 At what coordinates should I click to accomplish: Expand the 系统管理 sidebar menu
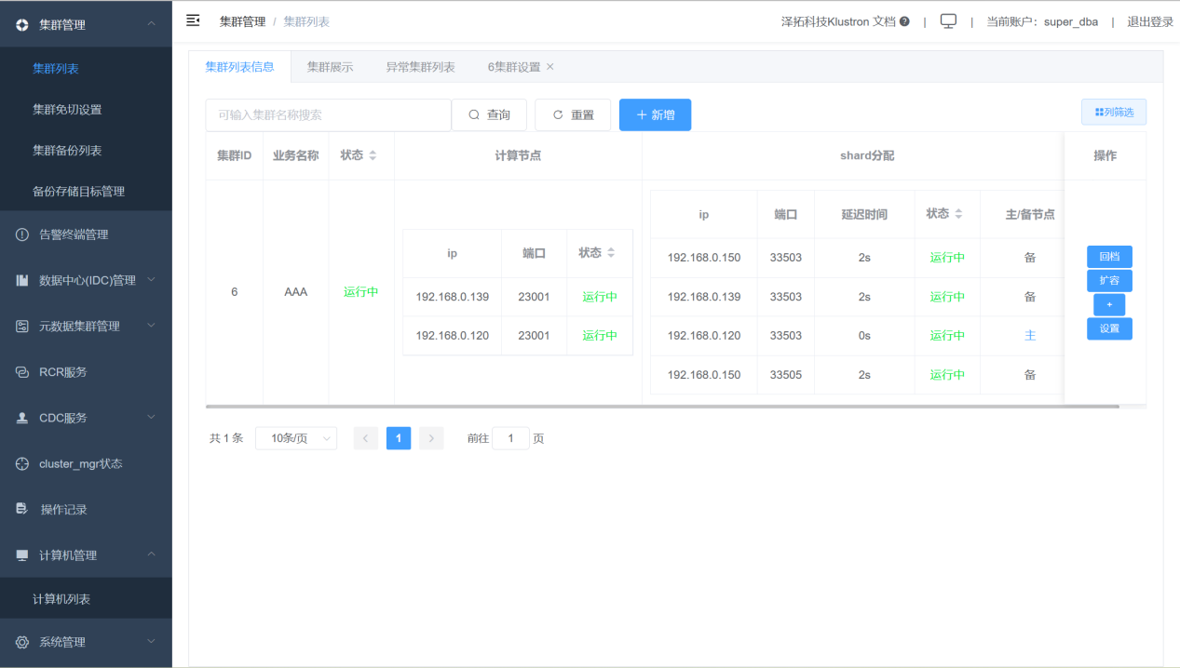pyautogui.click(x=86, y=642)
